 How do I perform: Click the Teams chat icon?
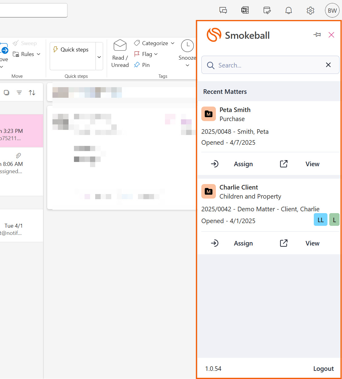pos(223,11)
